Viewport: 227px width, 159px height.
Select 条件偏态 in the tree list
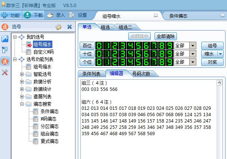[49, 111]
